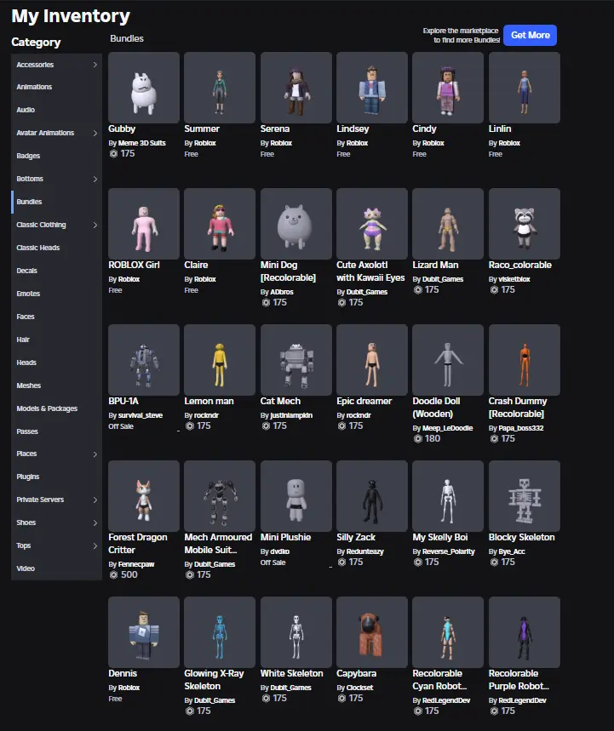Open the Summer bundle thumbnail
Screen dimensions: 614x731
pyautogui.click(x=220, y=88)
